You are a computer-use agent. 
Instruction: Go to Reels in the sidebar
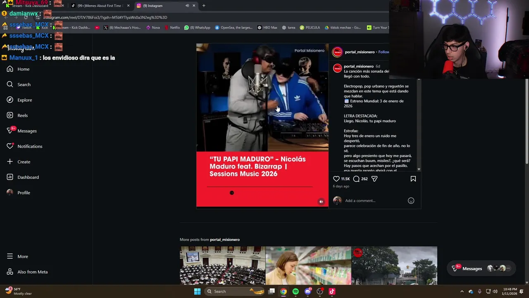[18, 115]
